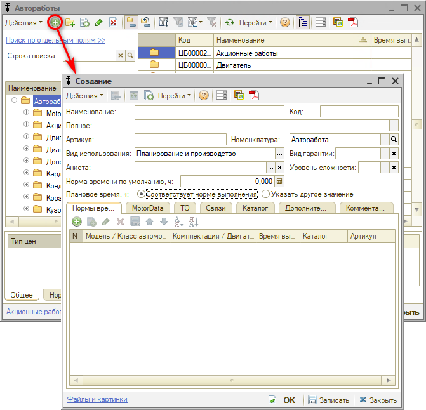This screenshot has width=426, height=410.
Task: Click the green add button in Автоработы toolbar
Action: click(x=55, y=22)
